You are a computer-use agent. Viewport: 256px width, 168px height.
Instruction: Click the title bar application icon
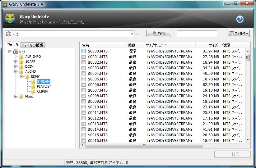(5, 4)
